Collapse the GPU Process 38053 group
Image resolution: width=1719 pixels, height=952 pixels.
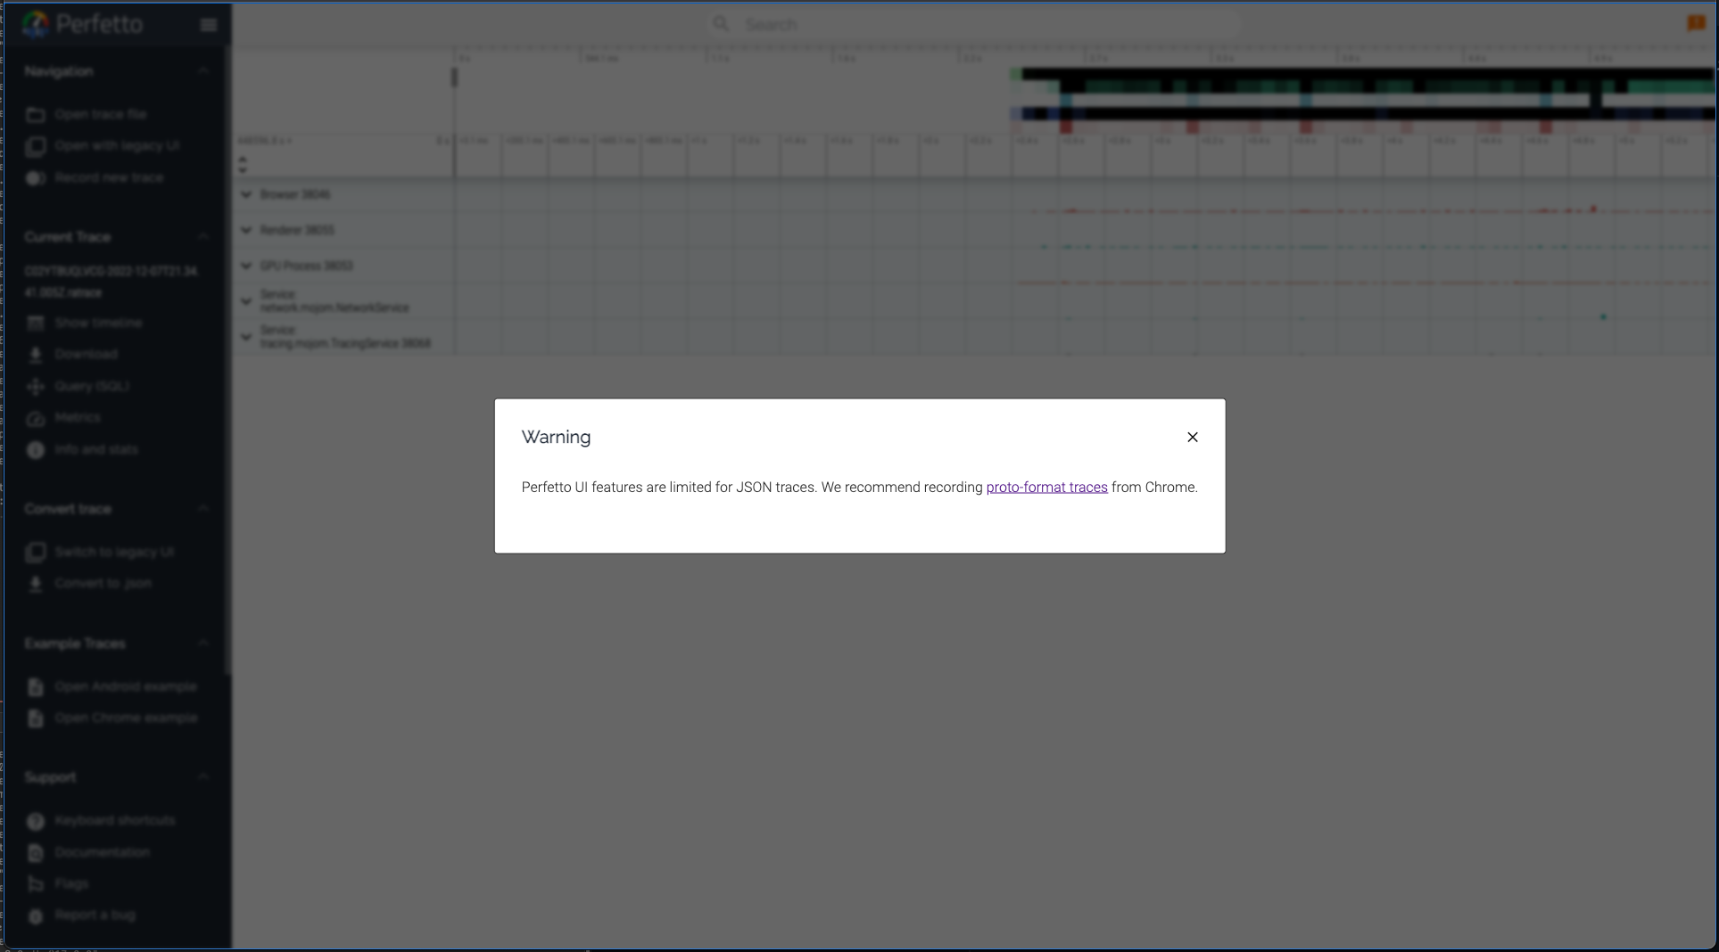point(246,266)
